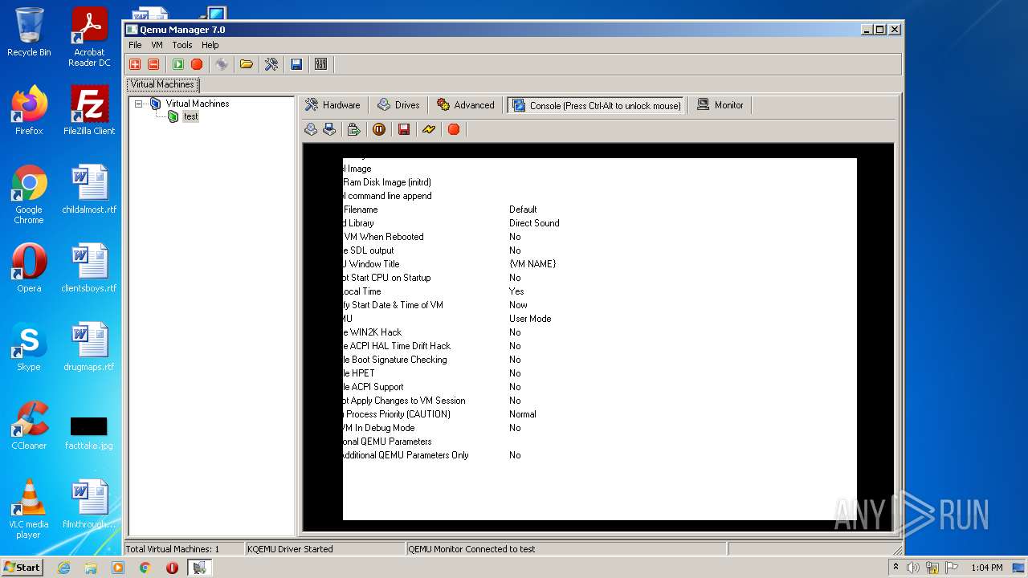Click the greyed disc icon in main toolbar
This screenshot has height=578, width=1028.
222,64
